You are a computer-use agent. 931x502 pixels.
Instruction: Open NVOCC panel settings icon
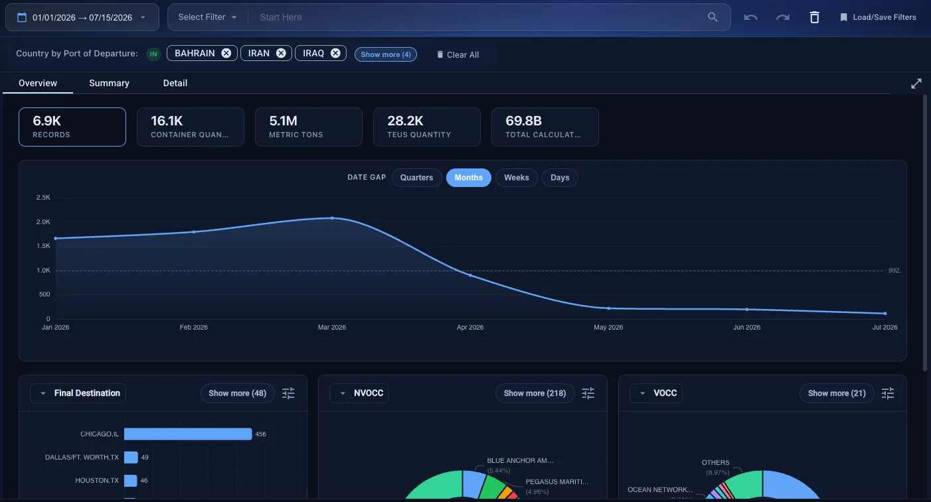pos(588,393)
